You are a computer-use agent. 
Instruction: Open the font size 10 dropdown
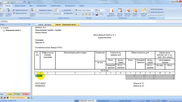(104, 10)
